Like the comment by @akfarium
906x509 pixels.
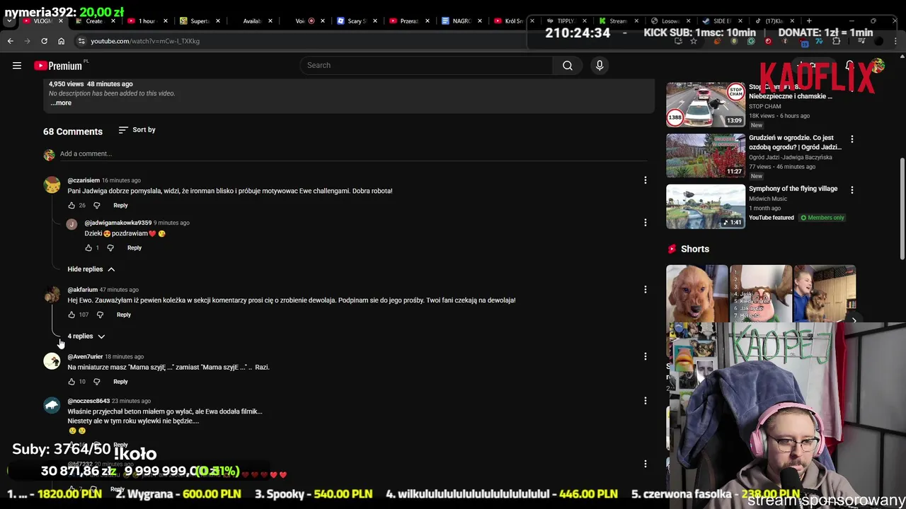pos(71,315)
